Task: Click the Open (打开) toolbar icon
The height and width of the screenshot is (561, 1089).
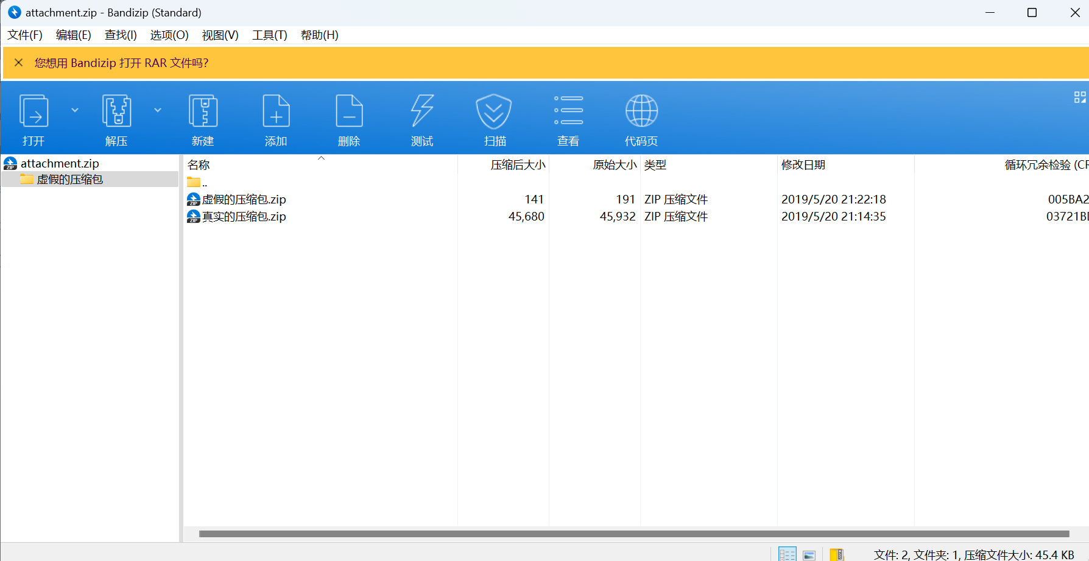Action: click(33, 111)
